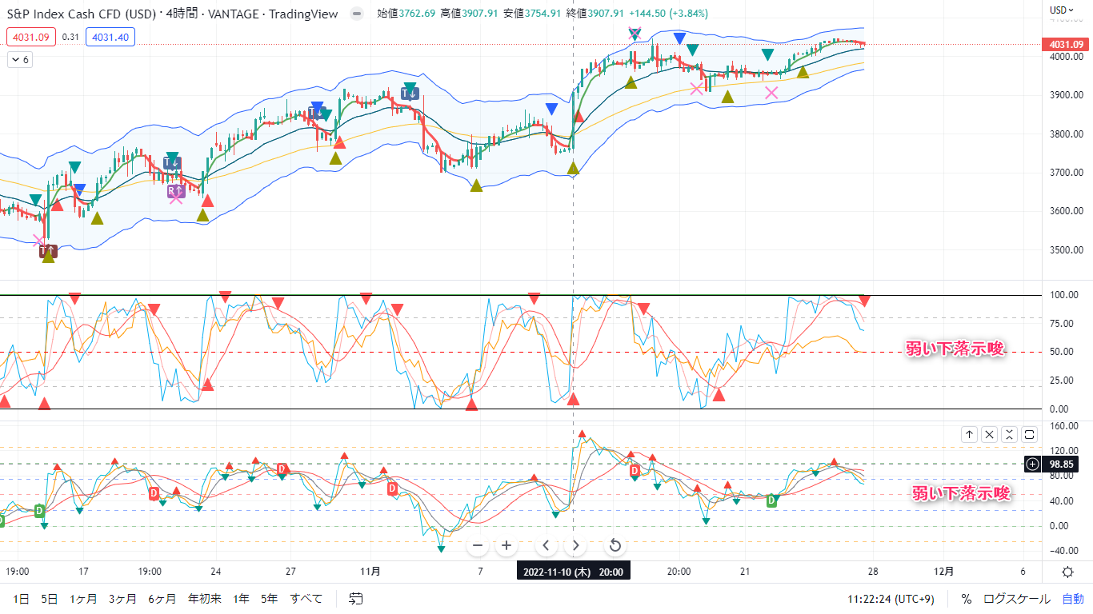Image resolution: width=1093 pixels, height=614 pixels.
Task: Click the 12月 label on the time axis
Action: 945,572
